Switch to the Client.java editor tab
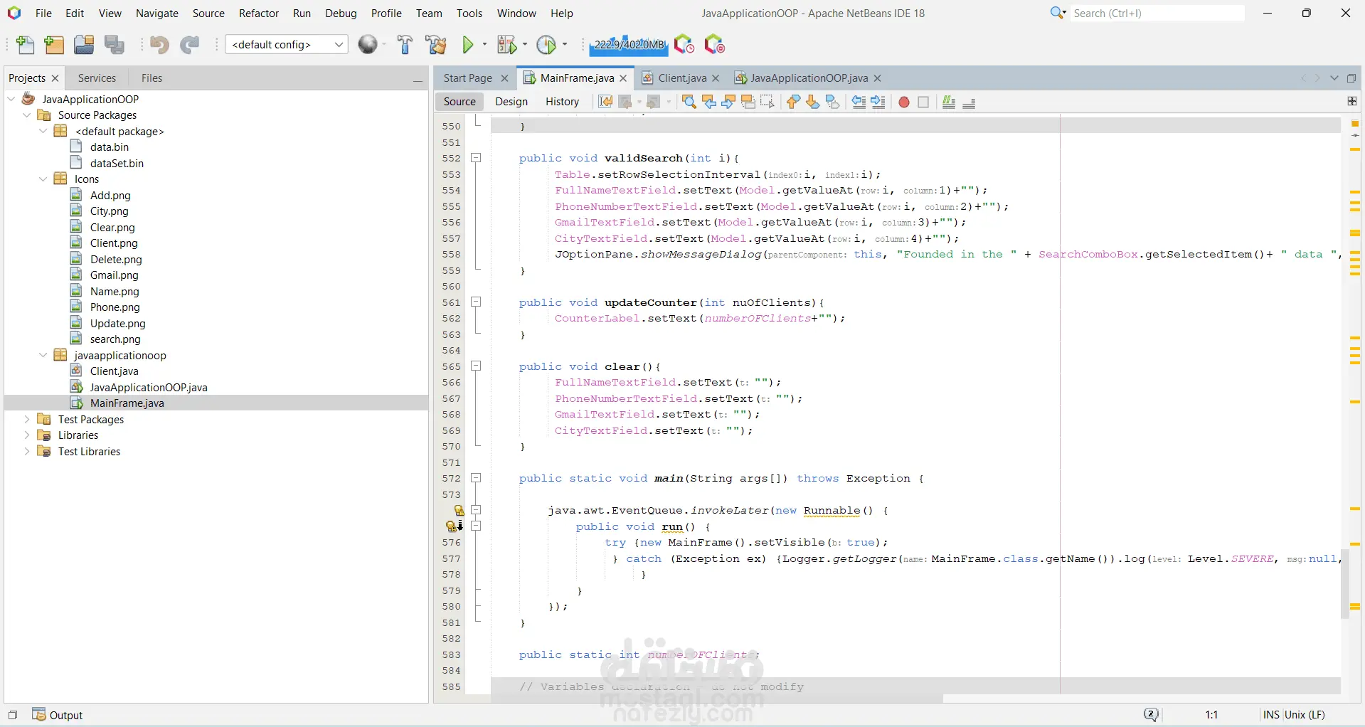The height and width of the screenshot is (727, 1365). tap(681, 78)
